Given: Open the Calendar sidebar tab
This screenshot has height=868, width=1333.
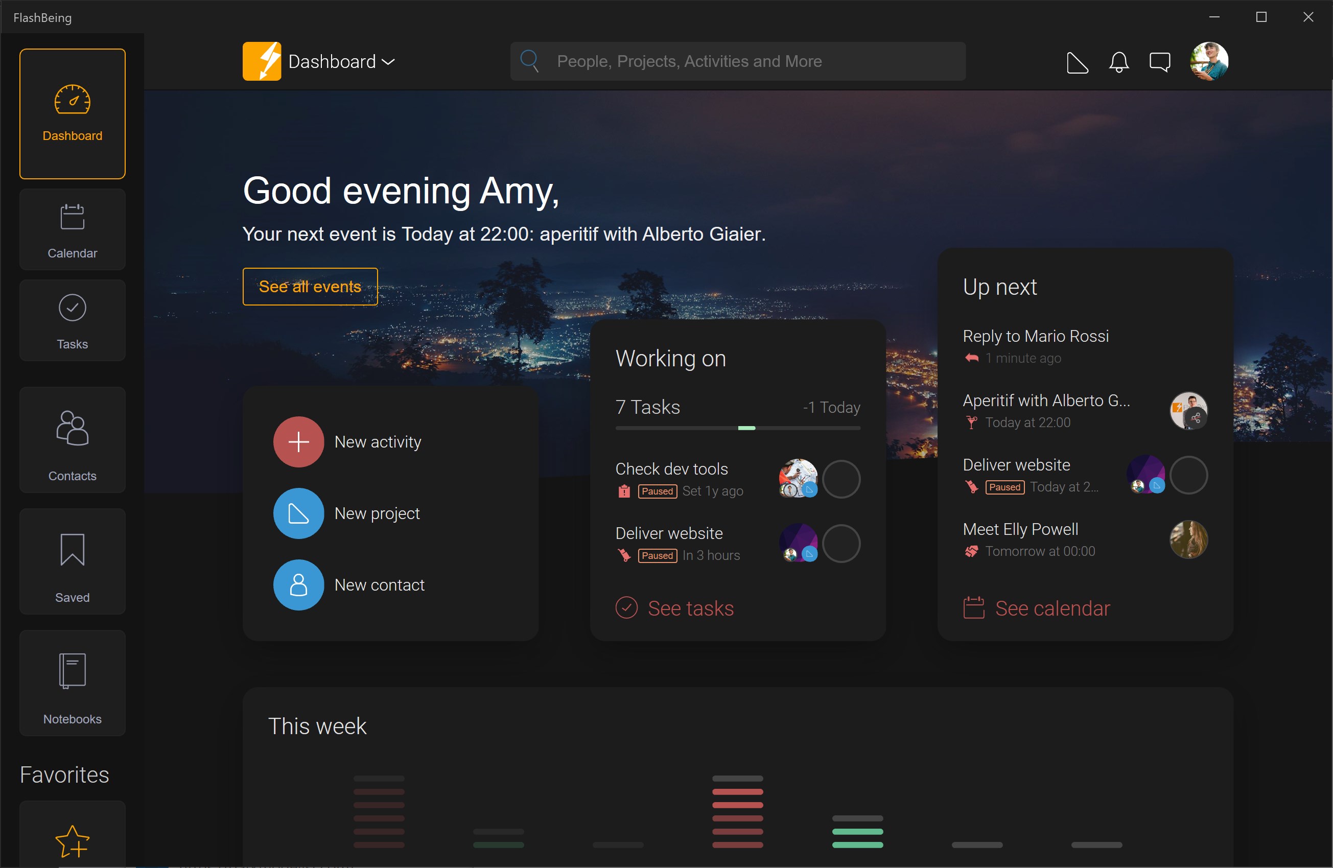Looking at the screenshot, I should pyautogui.click(x=72, y=229).
